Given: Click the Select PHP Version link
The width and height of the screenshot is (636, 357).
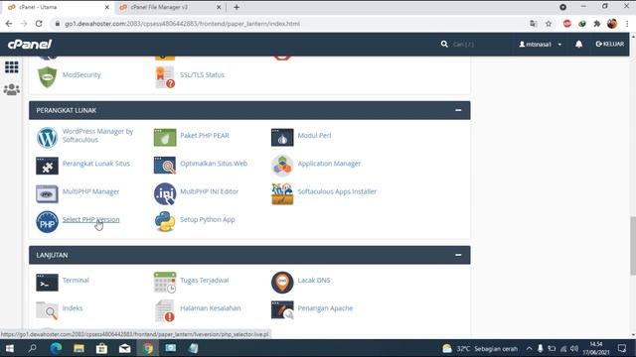Looking at the screenshot, I should click(x=90, y=219).
